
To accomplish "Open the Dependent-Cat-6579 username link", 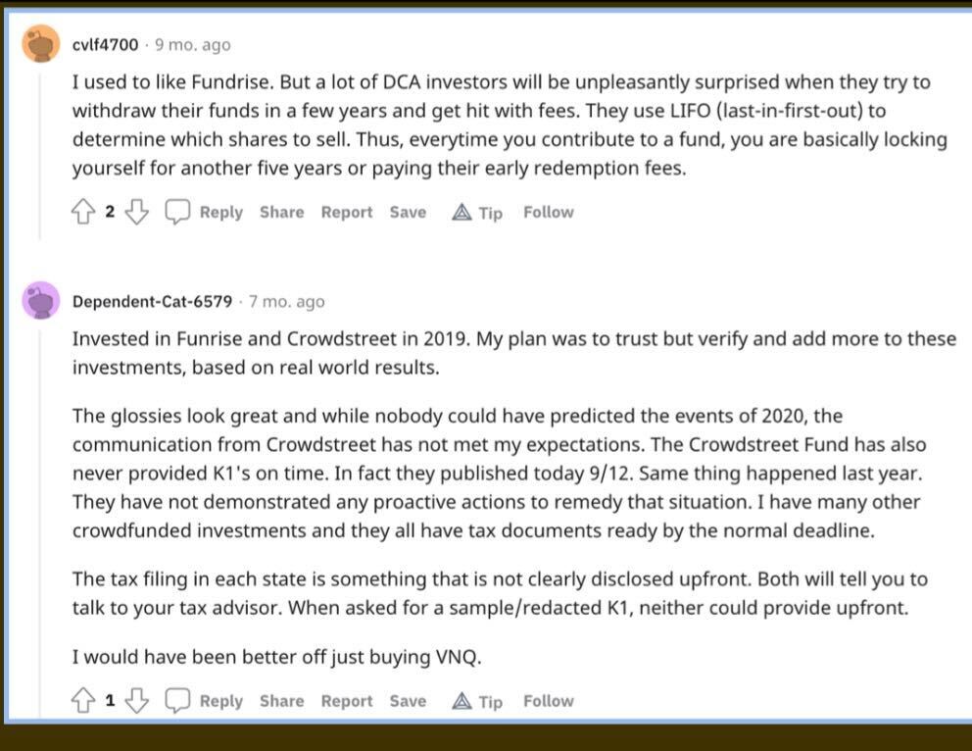I will (x=153, y=301).
